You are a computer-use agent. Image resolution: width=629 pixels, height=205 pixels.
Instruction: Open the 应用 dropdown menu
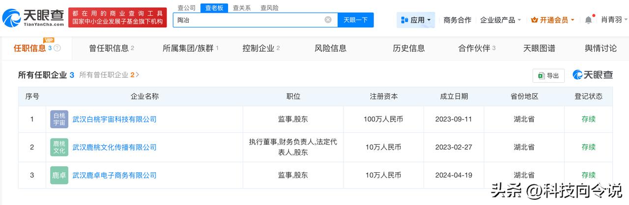point(416,20)
